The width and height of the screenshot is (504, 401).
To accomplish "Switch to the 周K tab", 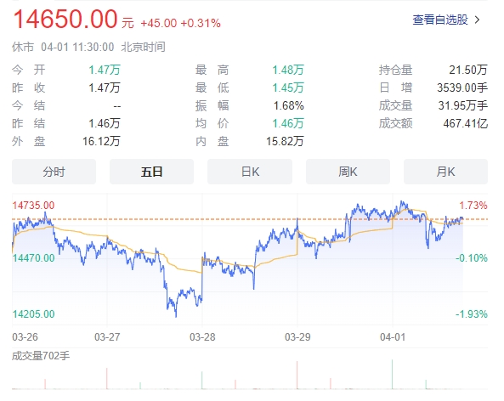I will (348, 172).
